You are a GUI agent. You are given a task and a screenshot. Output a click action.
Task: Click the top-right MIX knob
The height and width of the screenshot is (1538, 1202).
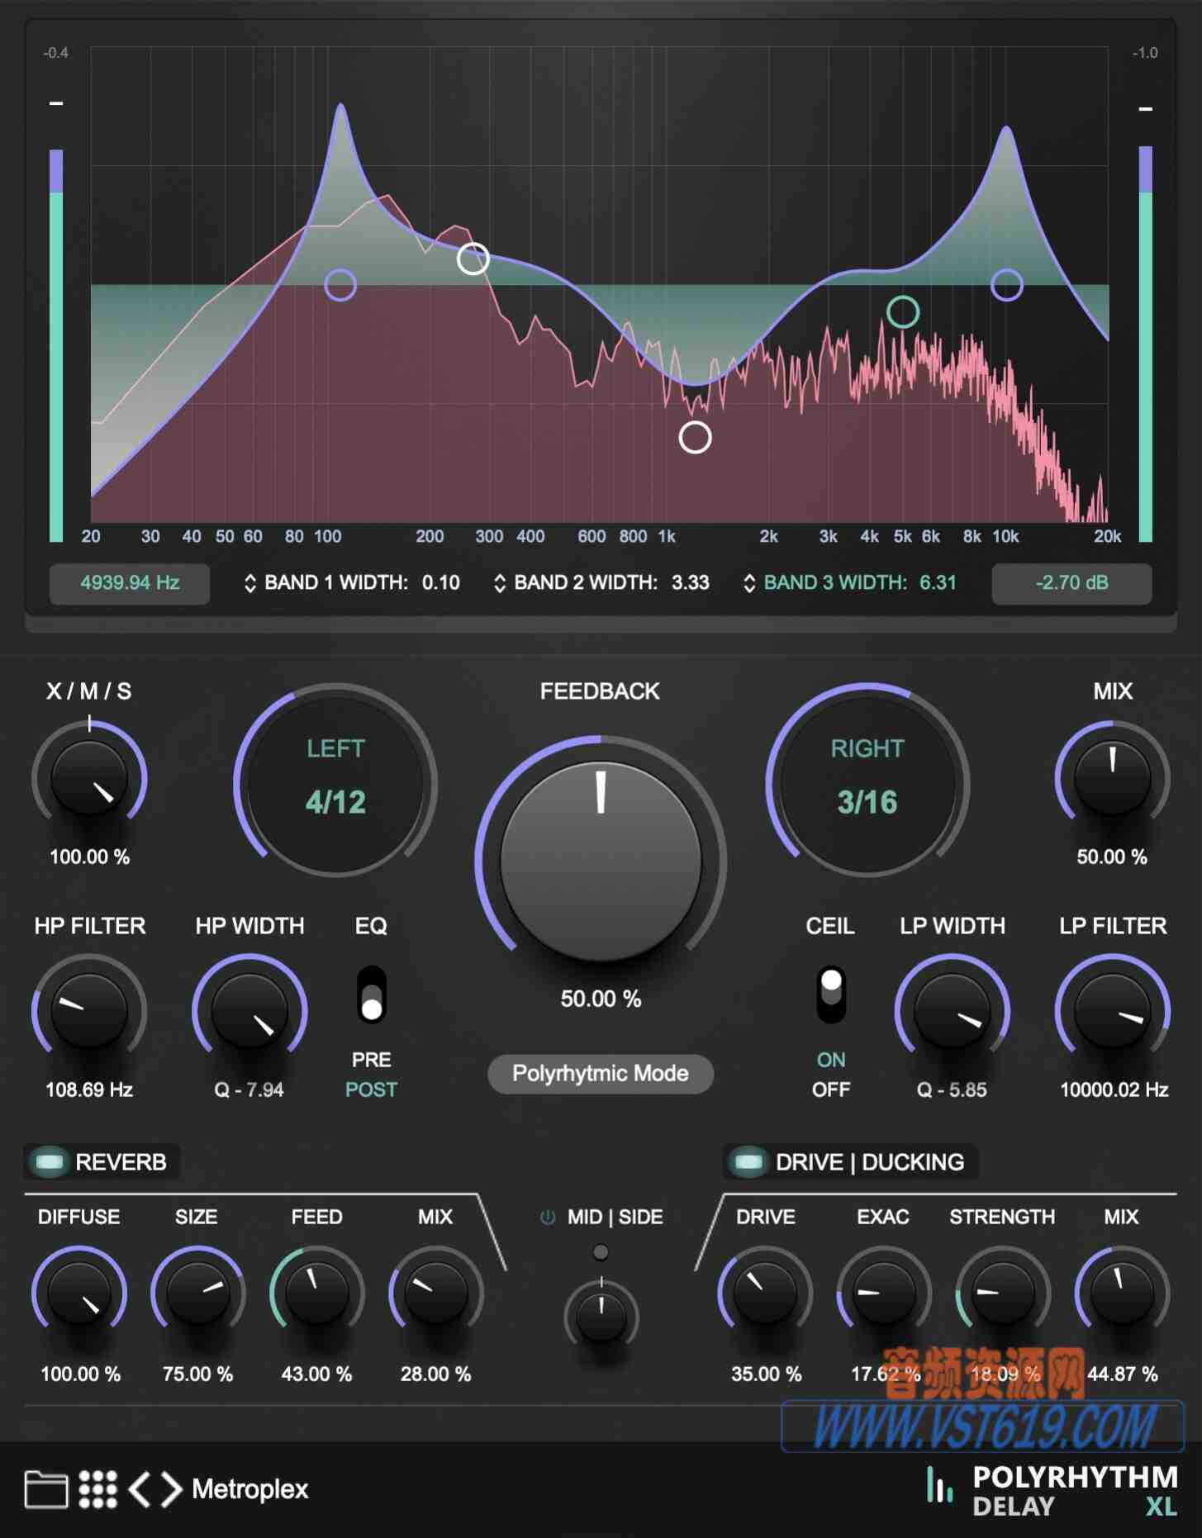click(1112, 778)
